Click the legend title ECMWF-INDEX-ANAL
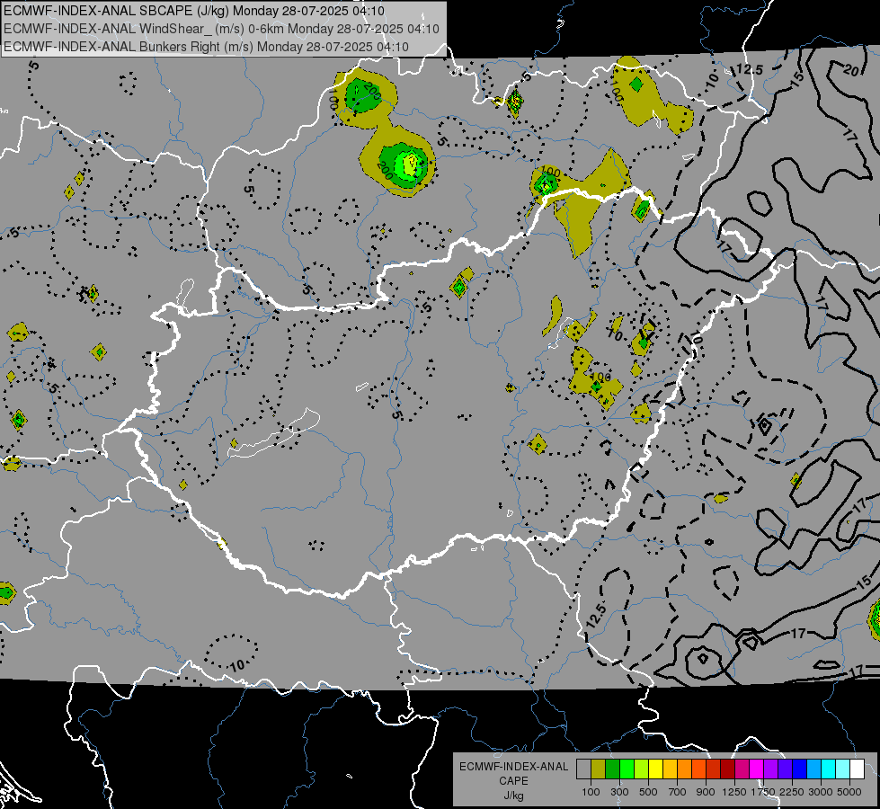This screenshot has height=809, width=880. tap(513, 767)
